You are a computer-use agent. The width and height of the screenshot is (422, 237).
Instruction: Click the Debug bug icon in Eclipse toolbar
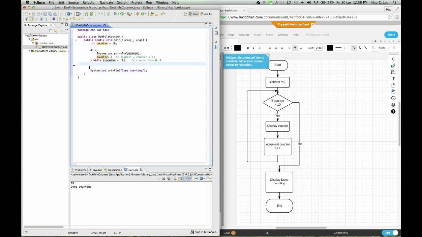coord(115,14)
